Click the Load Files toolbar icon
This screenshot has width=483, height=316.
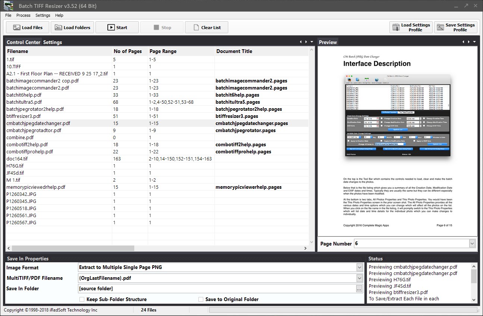[x=16, y=28]
